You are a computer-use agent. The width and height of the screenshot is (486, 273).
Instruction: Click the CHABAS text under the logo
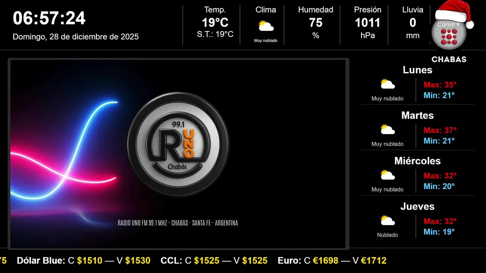coord(449,60)
